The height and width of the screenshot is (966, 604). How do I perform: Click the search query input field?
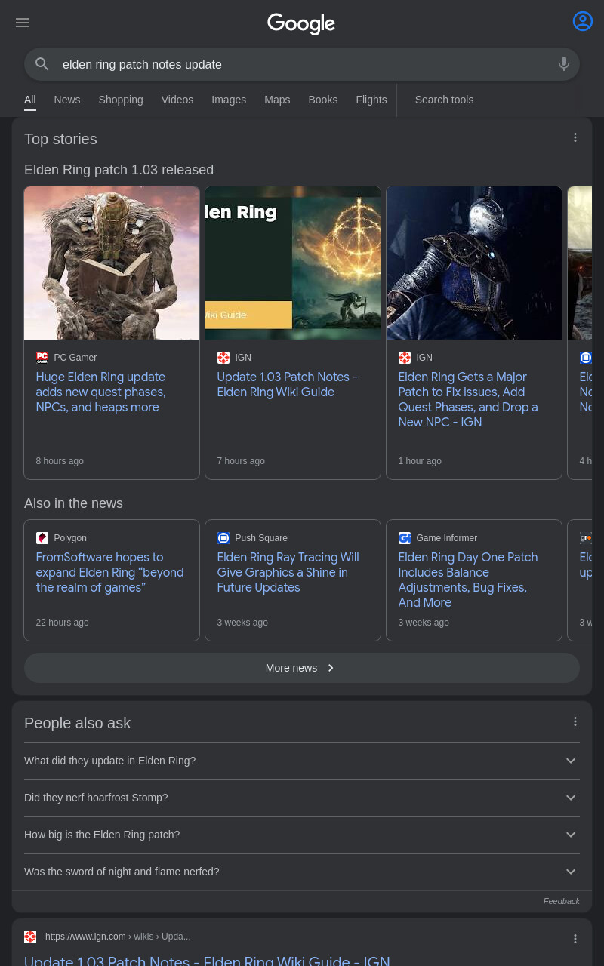coord(302,64)
